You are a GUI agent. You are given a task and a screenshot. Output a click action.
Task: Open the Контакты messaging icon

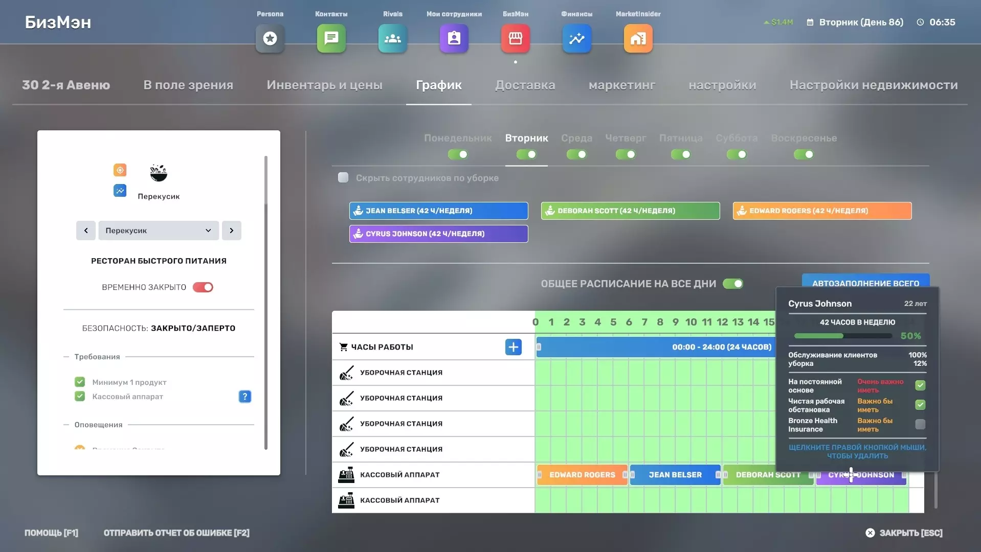(331, 38)
